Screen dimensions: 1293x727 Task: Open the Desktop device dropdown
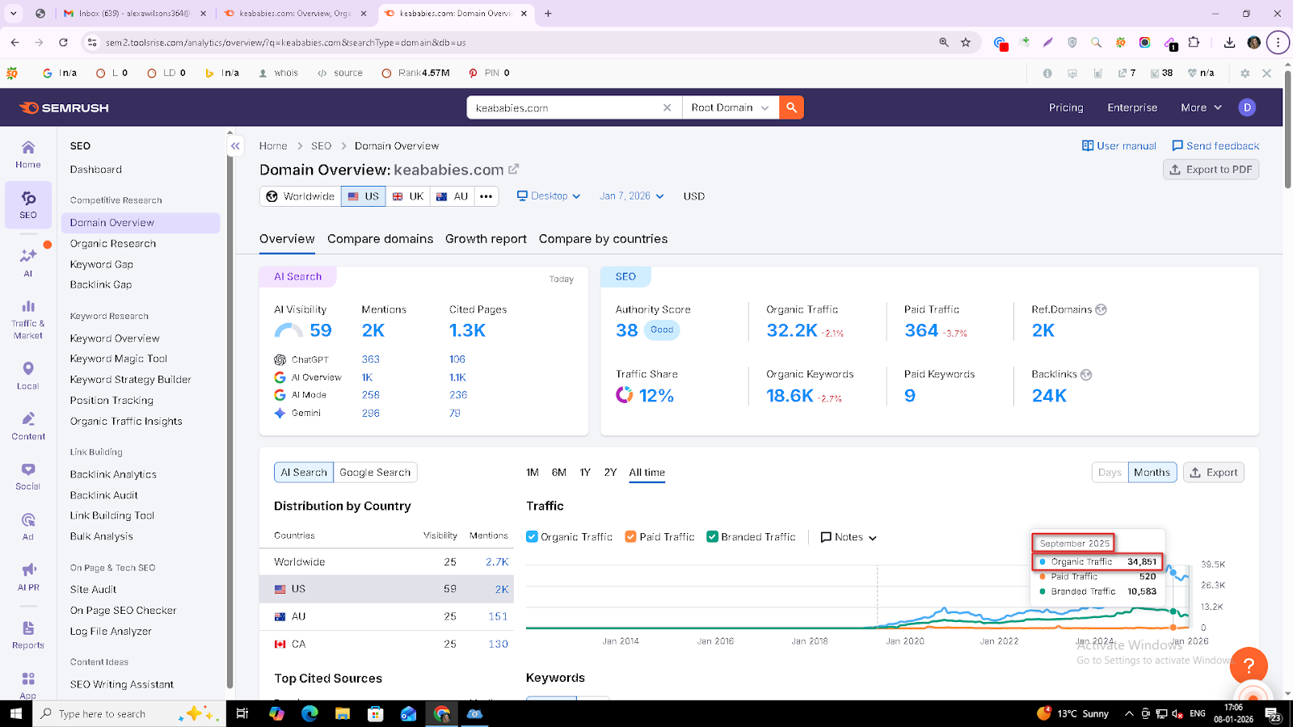click(549, 196)
